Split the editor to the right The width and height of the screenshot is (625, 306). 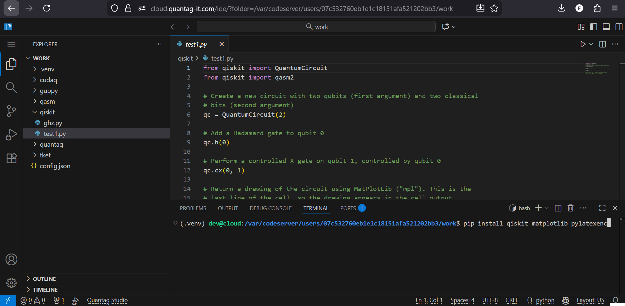[602, 44]
